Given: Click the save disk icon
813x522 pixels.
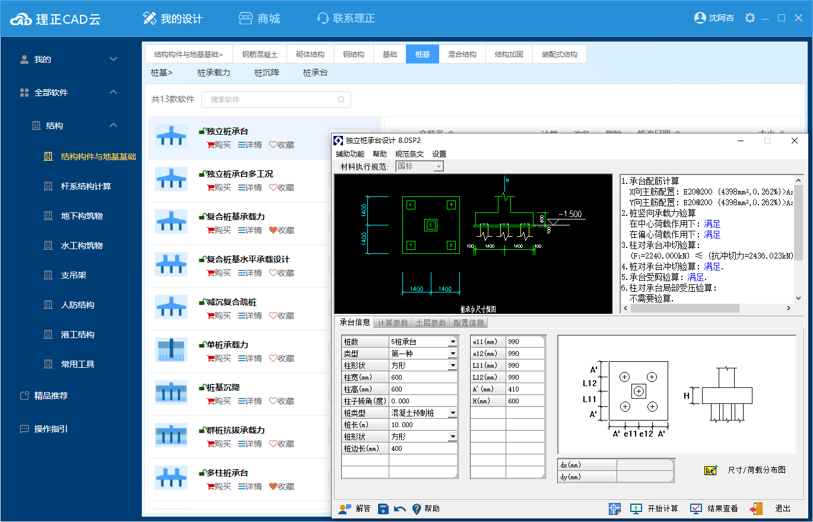Looking at the screenshot, I should pyautogui.click(x=383, y=508).
